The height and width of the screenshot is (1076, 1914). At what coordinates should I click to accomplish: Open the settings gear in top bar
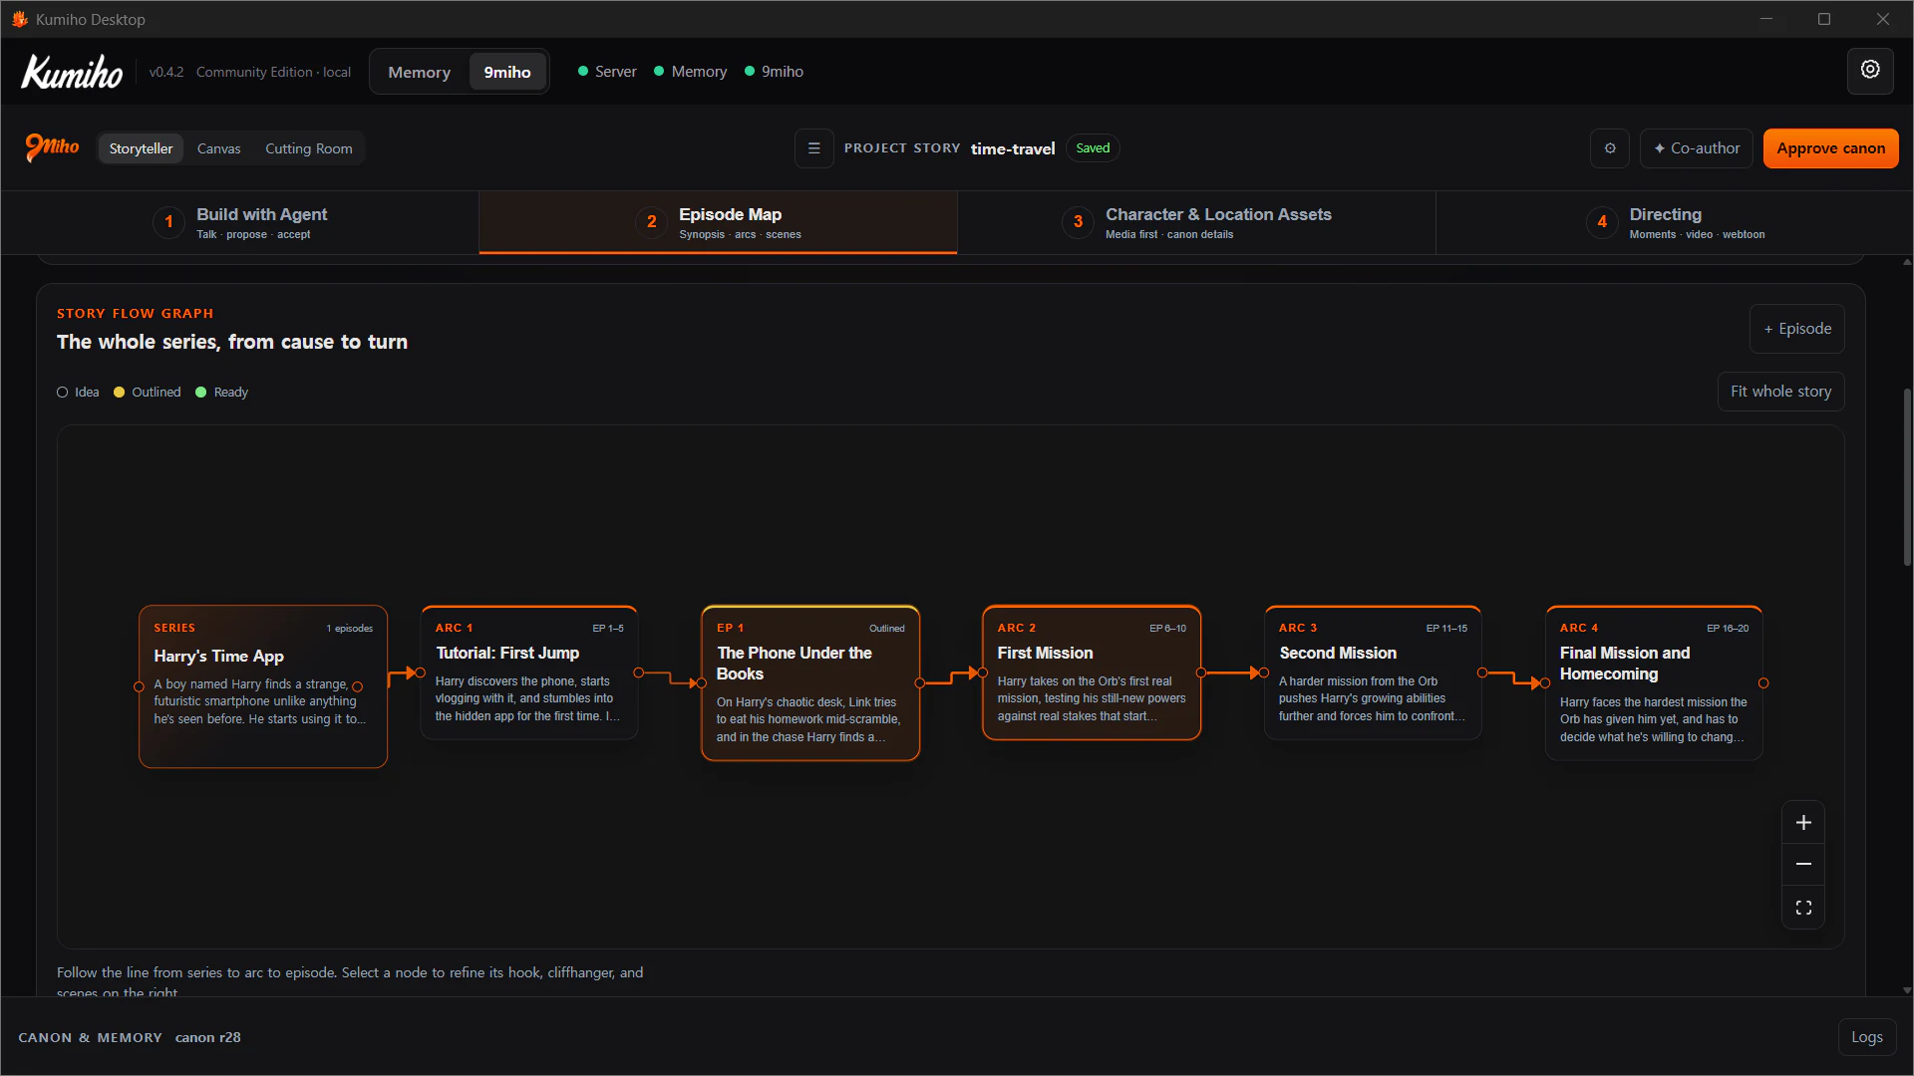[1870, 71]
